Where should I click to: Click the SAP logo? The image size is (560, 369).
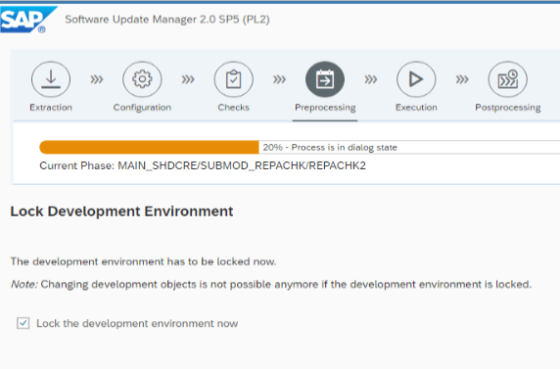coord(27,20)
